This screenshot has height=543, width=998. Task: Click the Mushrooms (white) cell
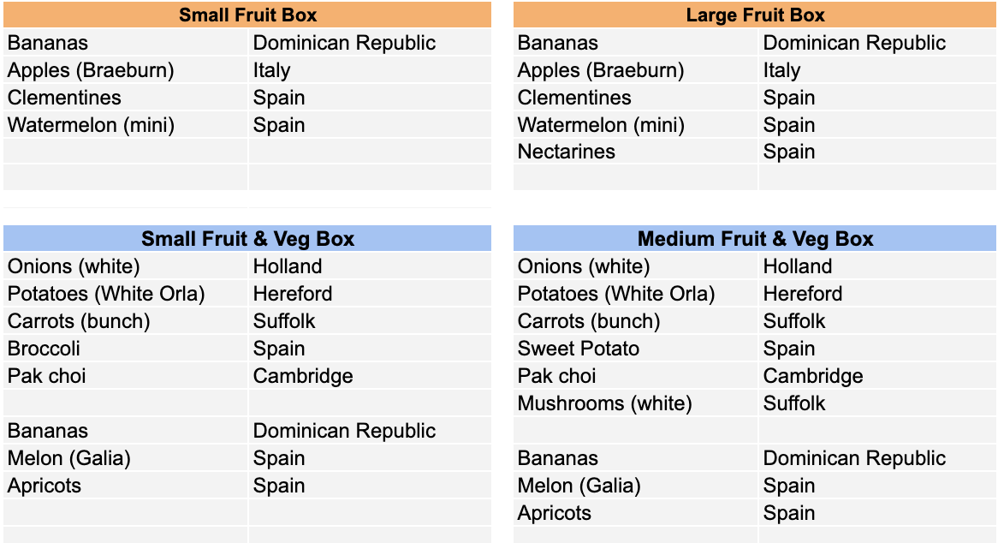[x=635, y=403]
